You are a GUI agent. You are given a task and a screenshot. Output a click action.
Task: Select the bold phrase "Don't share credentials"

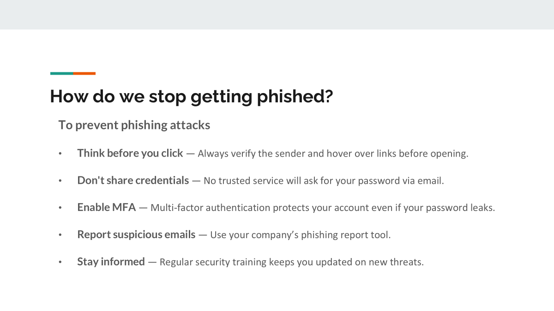[x=133, y=181]
